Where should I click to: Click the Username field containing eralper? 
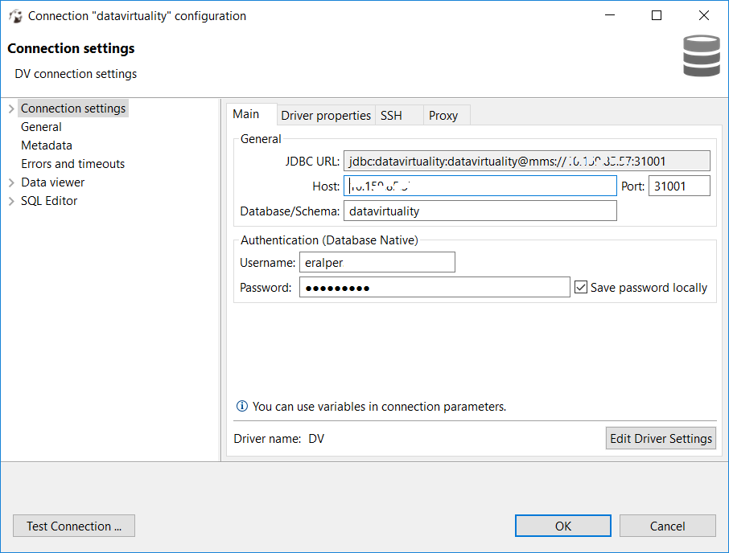coord(377,262)
